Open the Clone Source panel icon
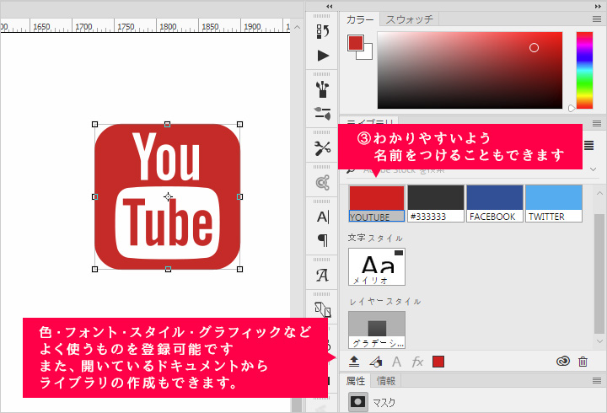The image size is (607, 413). click(323, 182)
